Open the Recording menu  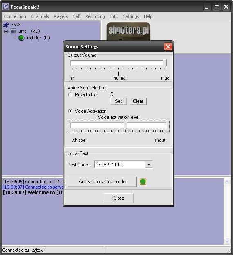pyautogui.click(x=95, y=16)
